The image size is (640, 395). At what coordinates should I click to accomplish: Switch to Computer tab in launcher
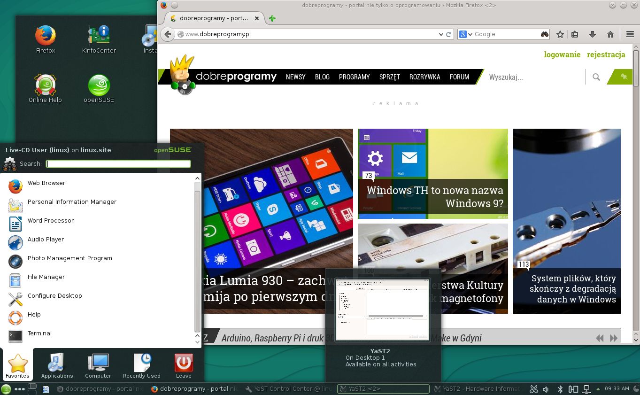pyautogui.click(x=98, y=366)
